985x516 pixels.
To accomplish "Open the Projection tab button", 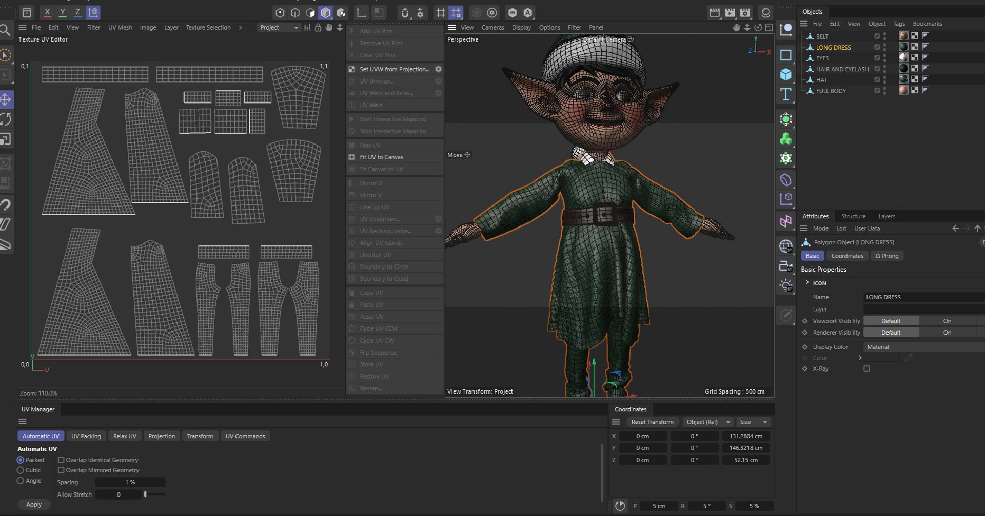I will 162,436.
